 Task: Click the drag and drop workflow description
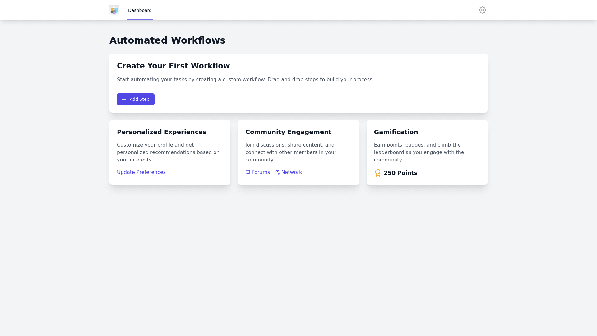click(x=245, y=80)
